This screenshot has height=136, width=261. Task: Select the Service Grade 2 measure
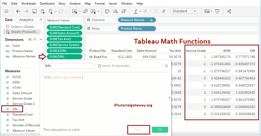pyautogui.click(x=23, y=104)
